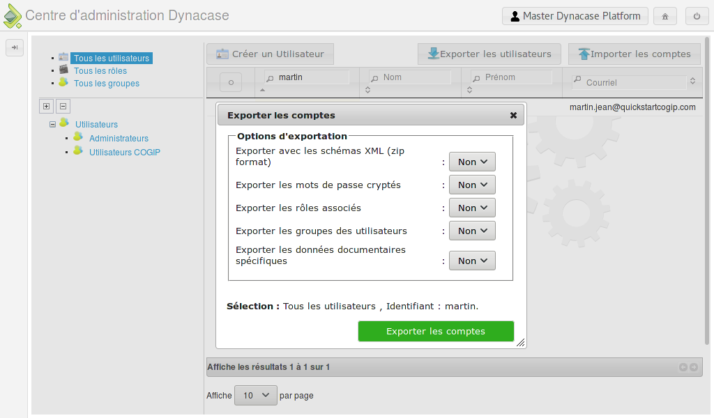Click the Master Dynacase Platform user button
The width and height of the screenshot is (714, 418).
point(575,16)
